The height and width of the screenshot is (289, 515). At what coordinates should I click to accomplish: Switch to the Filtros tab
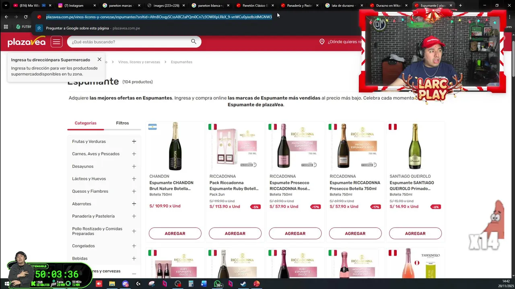tap(122, 123)
